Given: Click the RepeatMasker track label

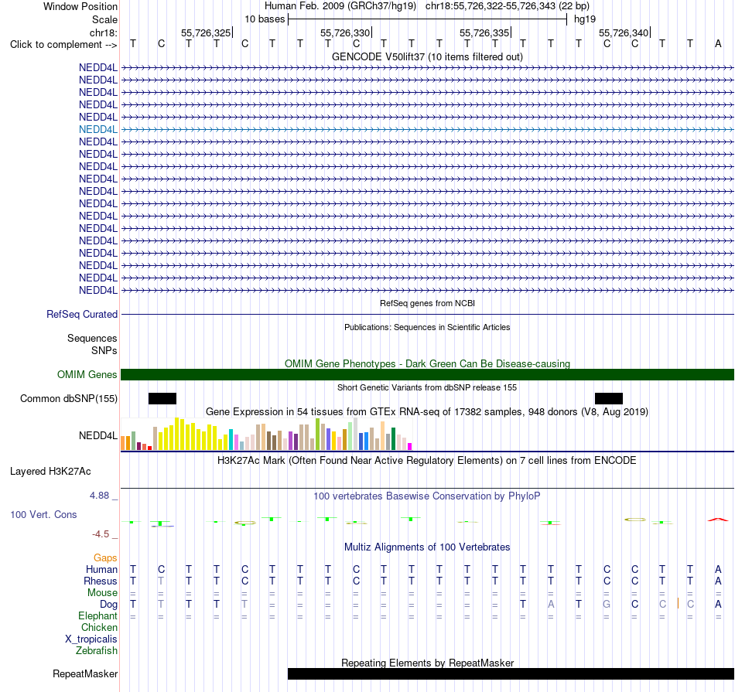Looking at the screenshot, I should (85, 673).
